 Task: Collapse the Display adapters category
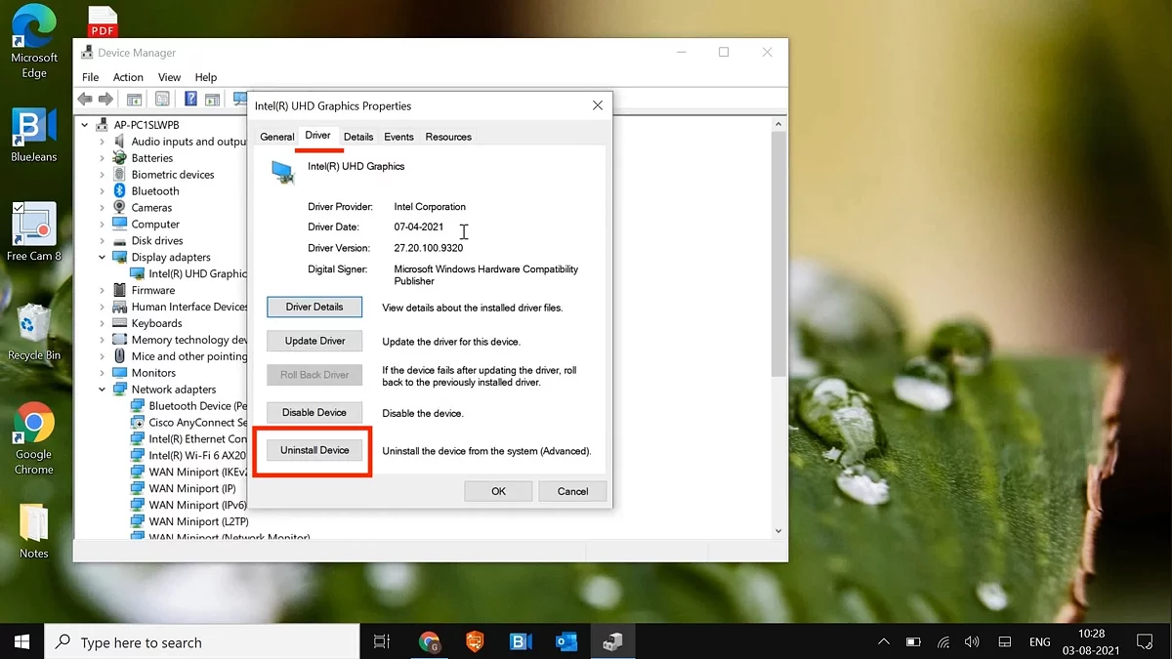coord(102,258)
